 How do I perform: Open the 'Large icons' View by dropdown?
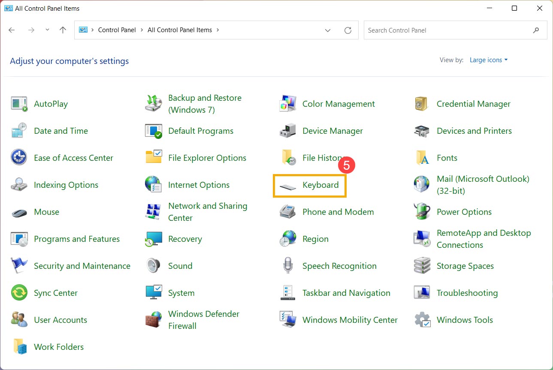pyautogui.click(x=489, y=60)
